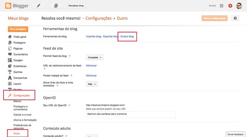Screen dimensions: 247x137
Task: Open the Meus blogs link
Action: [18, 18]
